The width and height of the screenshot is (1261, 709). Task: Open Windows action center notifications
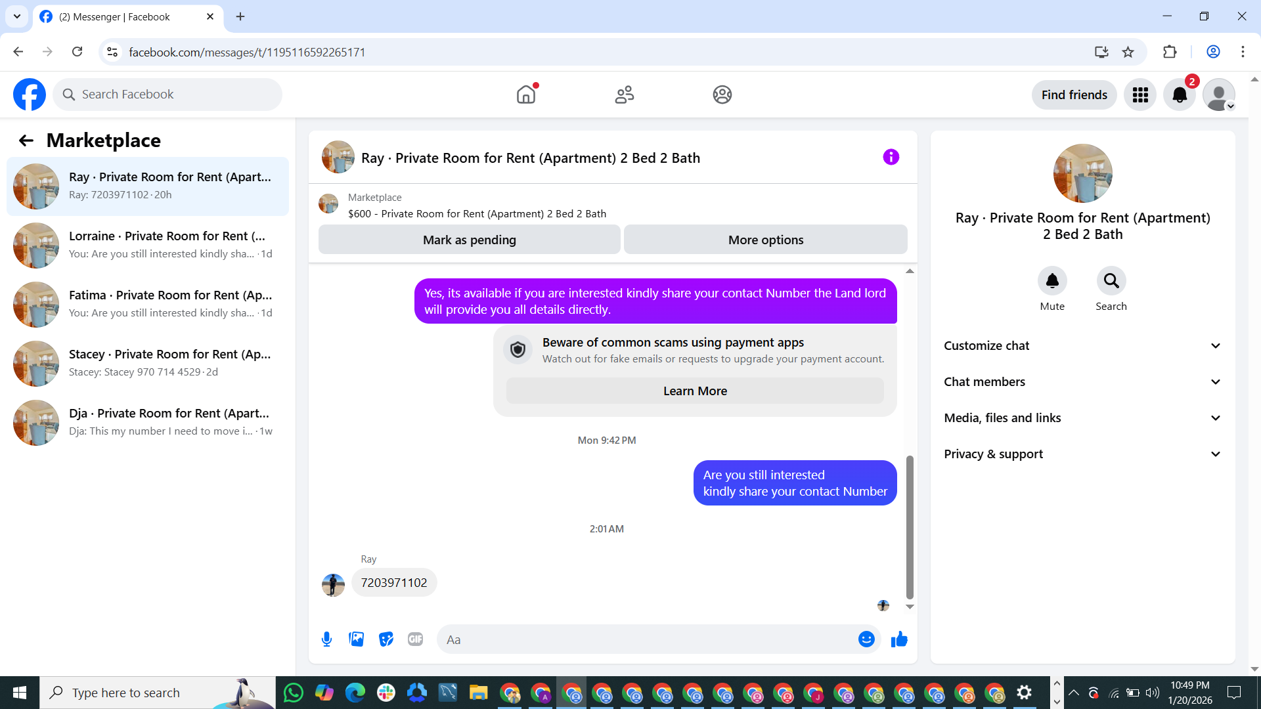pos(1234,693)
